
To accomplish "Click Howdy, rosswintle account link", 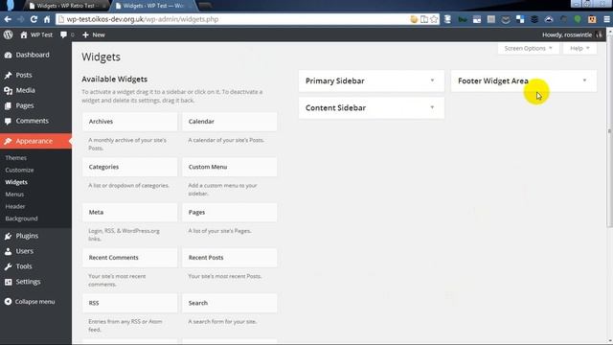I will pyautogui.click(x=567, y=34).
